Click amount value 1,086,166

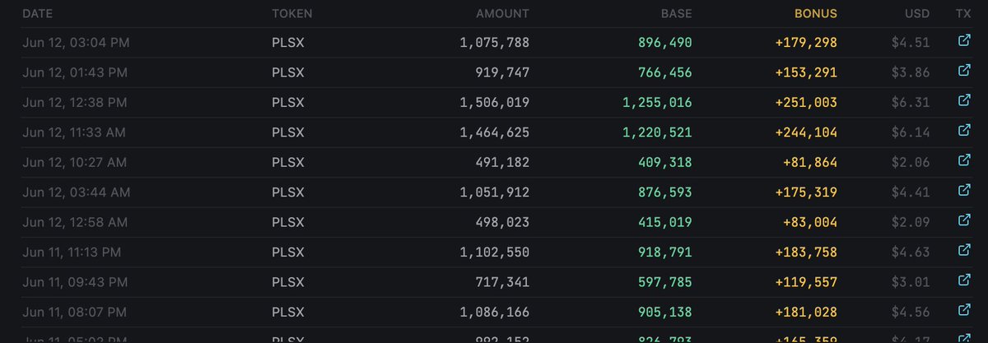[495, 313]
